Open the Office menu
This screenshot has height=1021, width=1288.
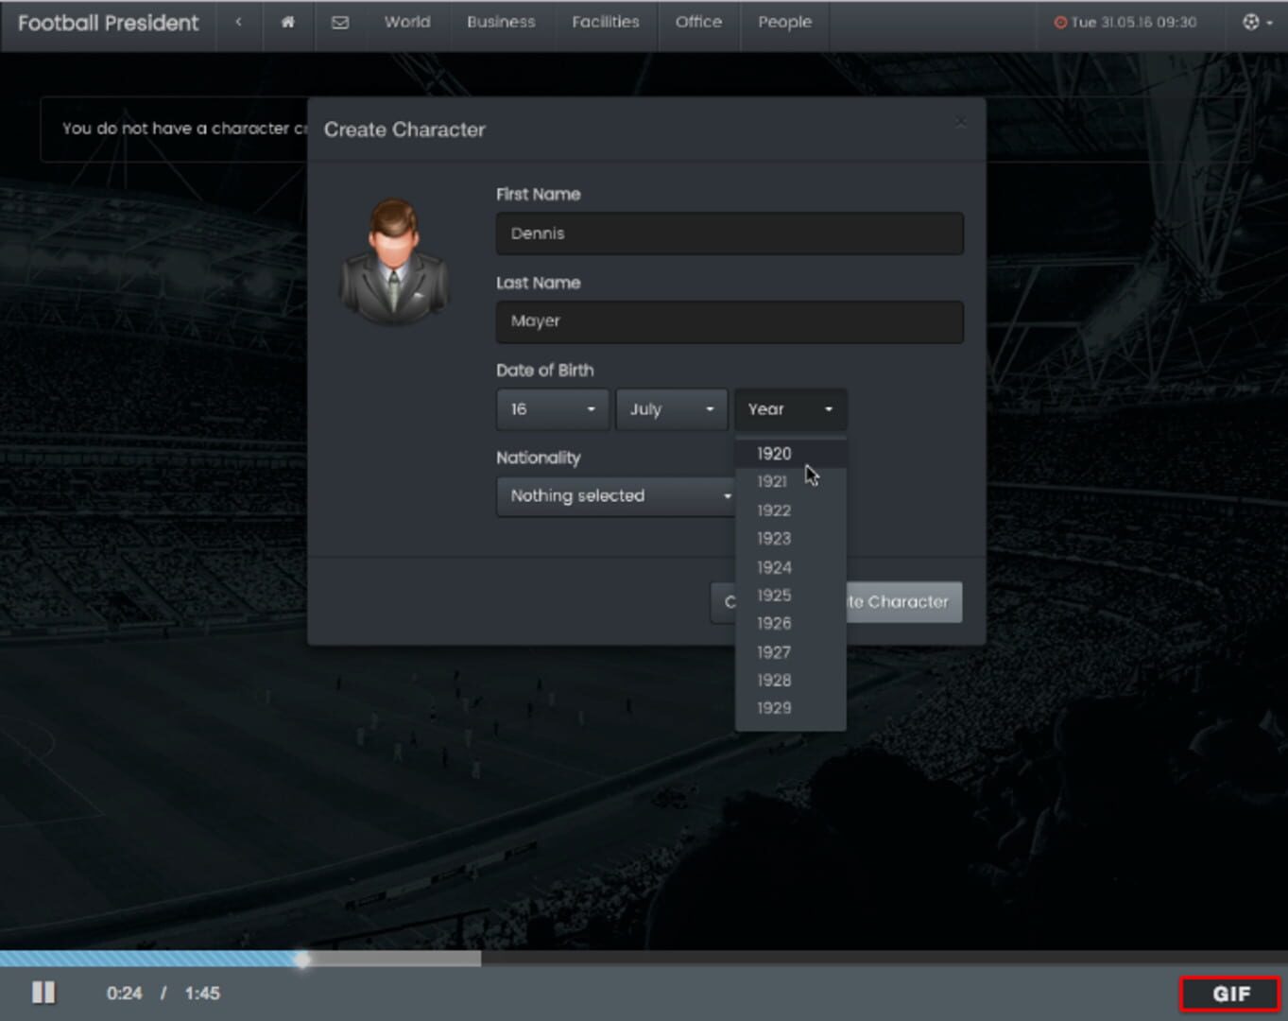click(698, 22)
